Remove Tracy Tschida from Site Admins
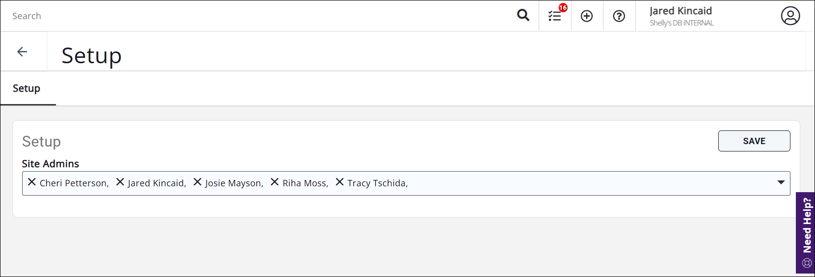 pyautogui.click(x=339, y=182)
